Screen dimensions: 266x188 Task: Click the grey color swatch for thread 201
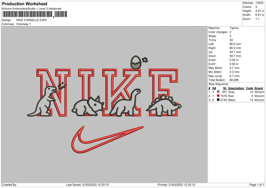point(218,92)
